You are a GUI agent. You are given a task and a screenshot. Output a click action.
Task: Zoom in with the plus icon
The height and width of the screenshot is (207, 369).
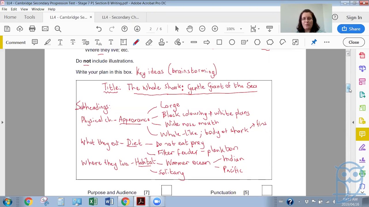point(215,29)
